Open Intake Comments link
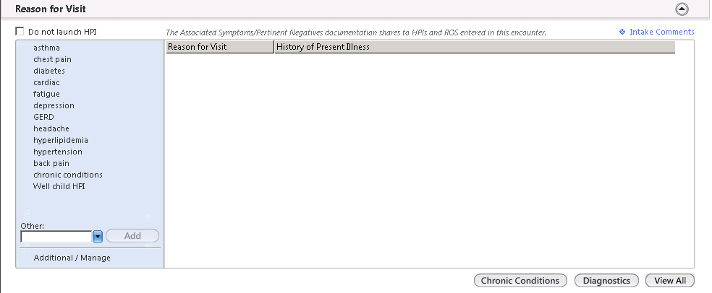Viewport: 712px width, 293px height. (x=661, y=32)
